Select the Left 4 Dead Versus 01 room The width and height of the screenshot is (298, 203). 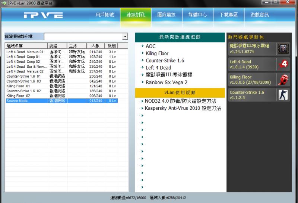(x=25, y=52)
